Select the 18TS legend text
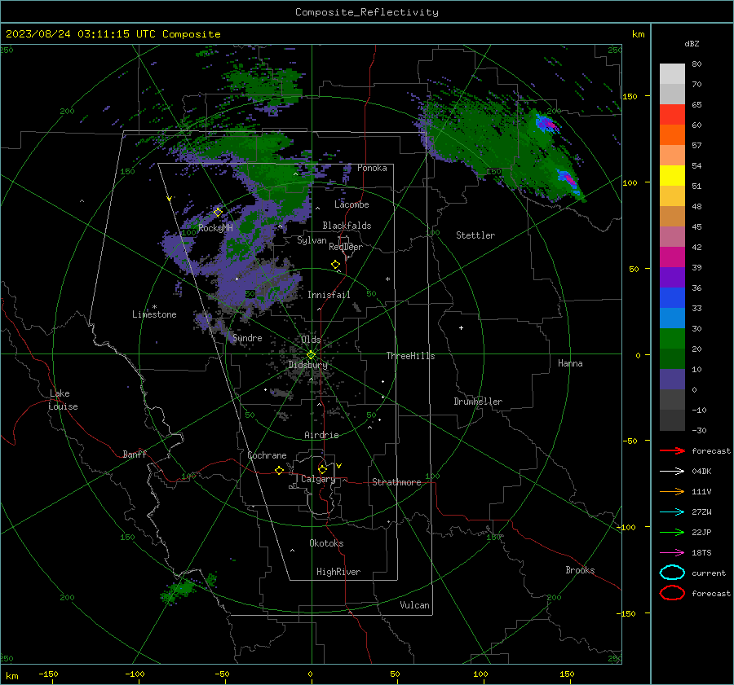This screenshot has height=685, width=734. tap(701, 553)
